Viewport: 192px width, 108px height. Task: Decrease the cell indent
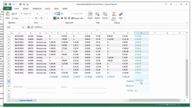tap(65, 18)
